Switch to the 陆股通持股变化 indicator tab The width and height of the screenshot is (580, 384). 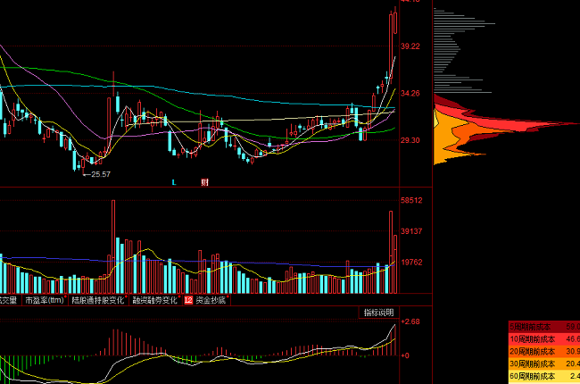(98, 300)
